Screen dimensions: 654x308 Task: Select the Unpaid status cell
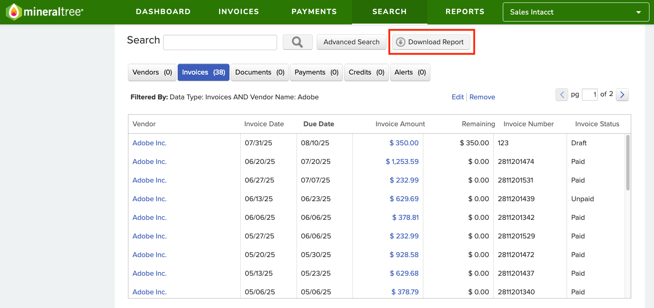point(582,199)
